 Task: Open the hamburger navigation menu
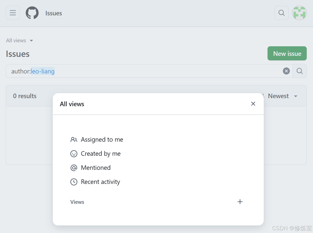(13, 13)
